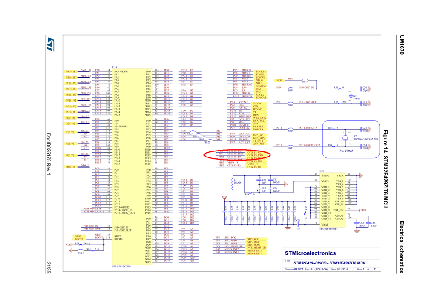
Task: Click the yellow NCS_MEMS_SPI port tag
Action: [x=257, y=248]
